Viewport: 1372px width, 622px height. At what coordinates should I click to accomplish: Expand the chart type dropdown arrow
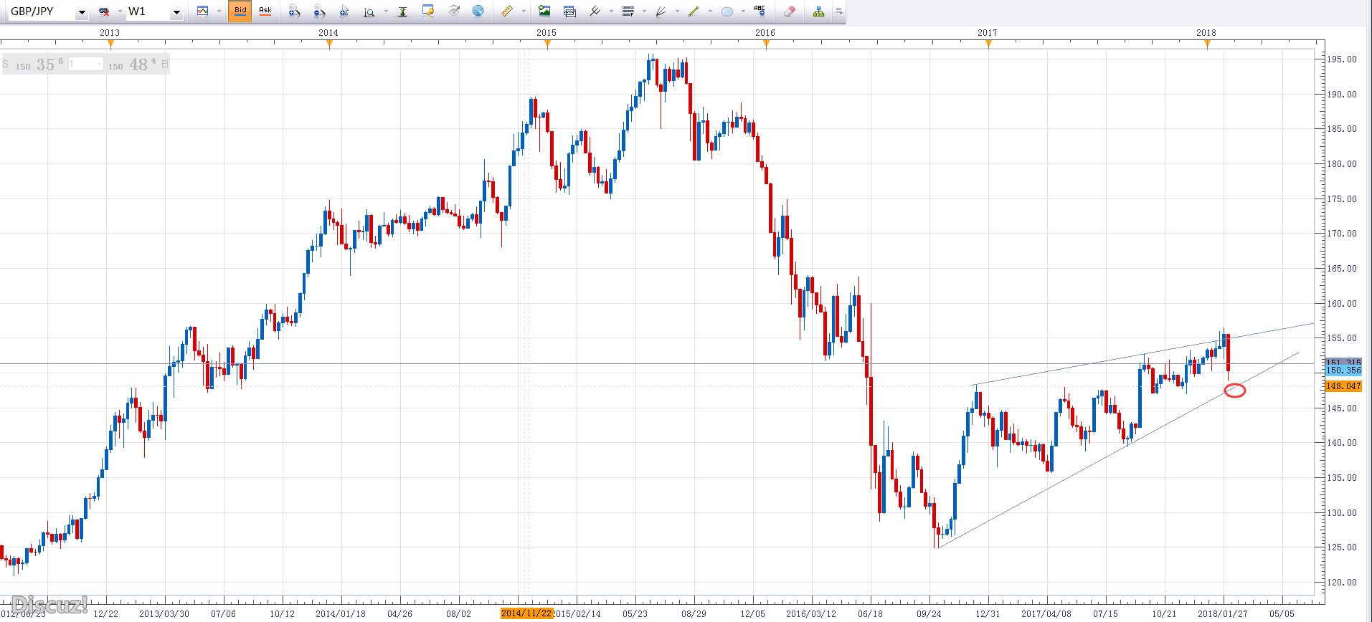pyautogui.click(x=219, y=11)
